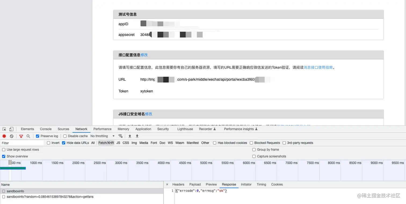
Task: Check Capture screenshots option
Action: 254,156
